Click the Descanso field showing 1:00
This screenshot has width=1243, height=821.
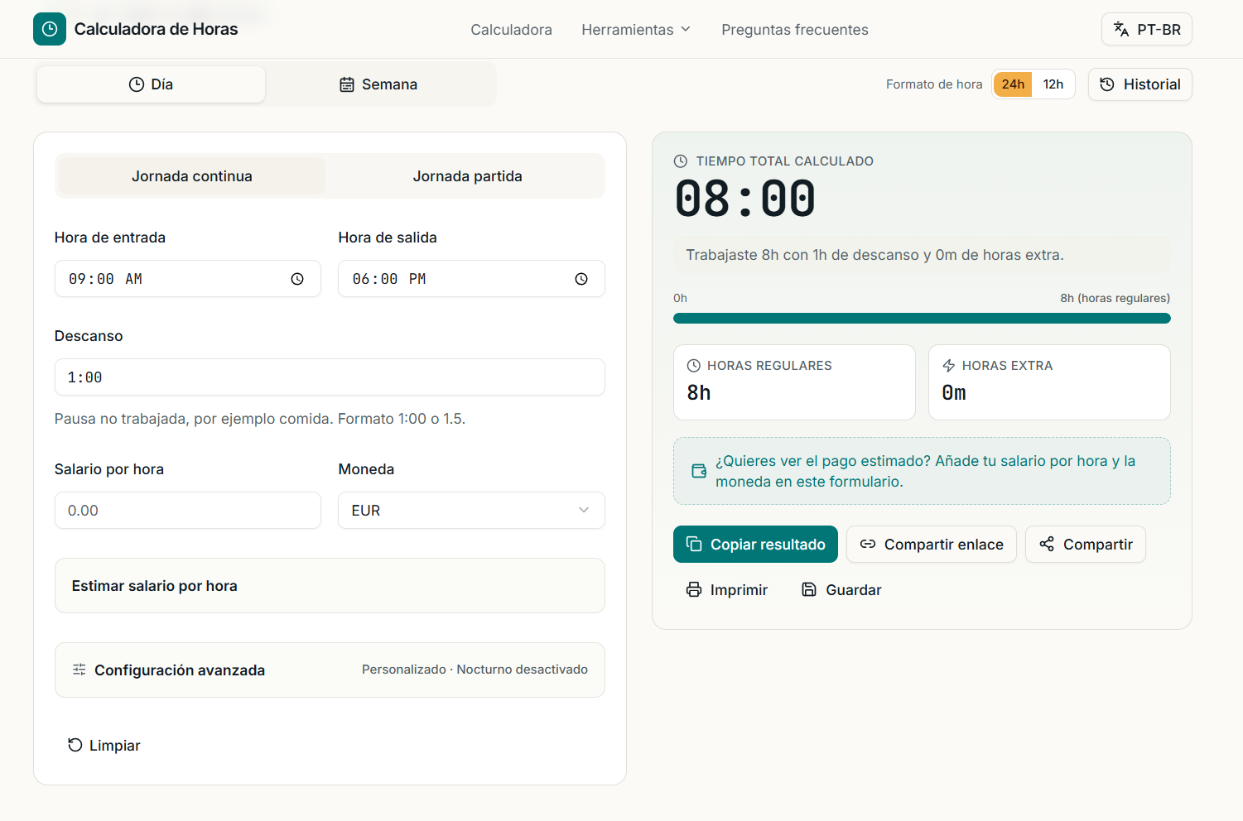click(330, 377)
